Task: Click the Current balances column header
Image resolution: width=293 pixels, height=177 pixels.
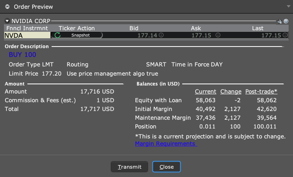Action: point(206,91)
